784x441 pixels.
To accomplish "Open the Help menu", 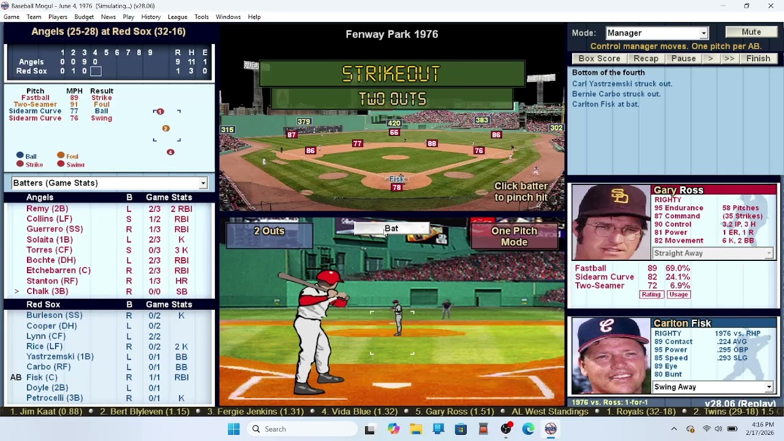I will click(x=254, y=17).
